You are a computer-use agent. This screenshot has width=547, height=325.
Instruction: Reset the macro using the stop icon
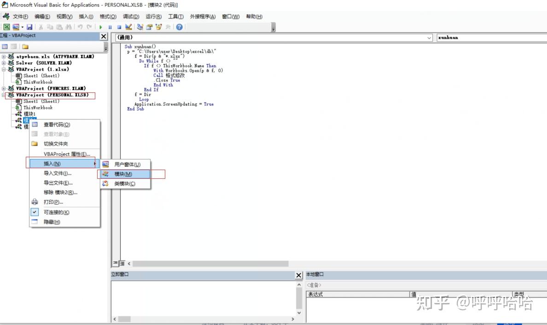120,26
